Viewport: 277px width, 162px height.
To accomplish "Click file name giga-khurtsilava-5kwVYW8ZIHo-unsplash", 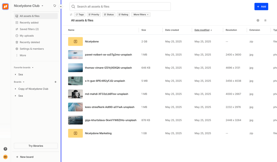I will (x=110, y=120).
